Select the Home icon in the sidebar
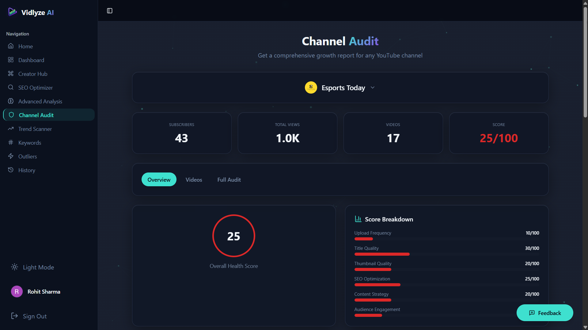The width and height of the screenshot is (588, 330). tap(11, 46)
